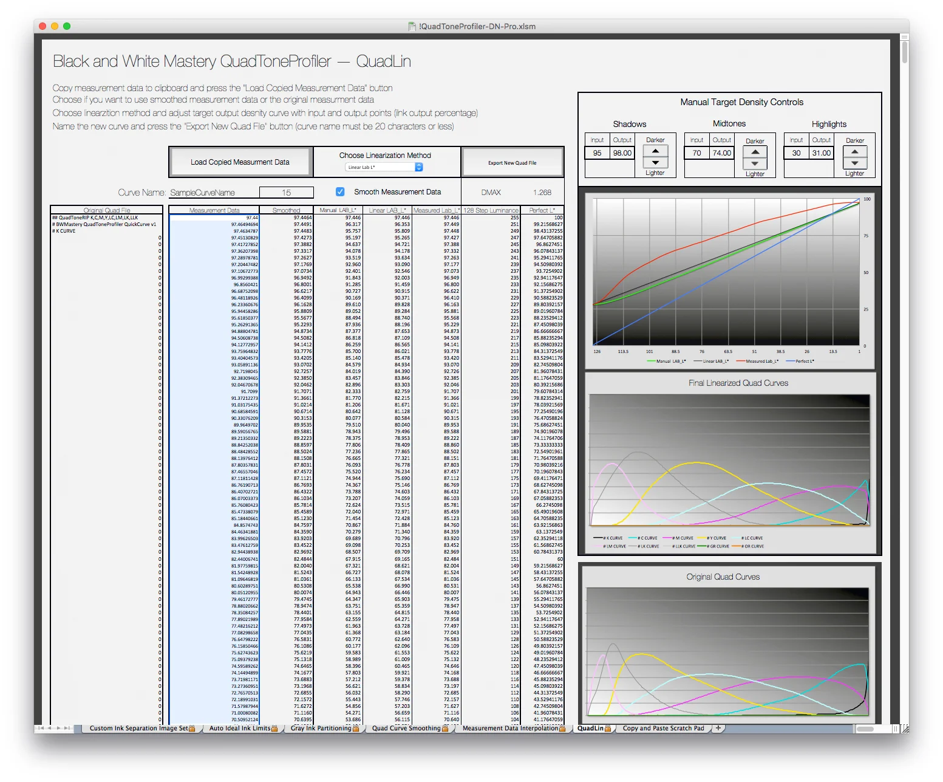Image resolution: width=943 pixels, height=782 pixels.
Task: Click the vertical scrollbar thumb at right edge
Action: pyautogui.click(x=905, y=52)
